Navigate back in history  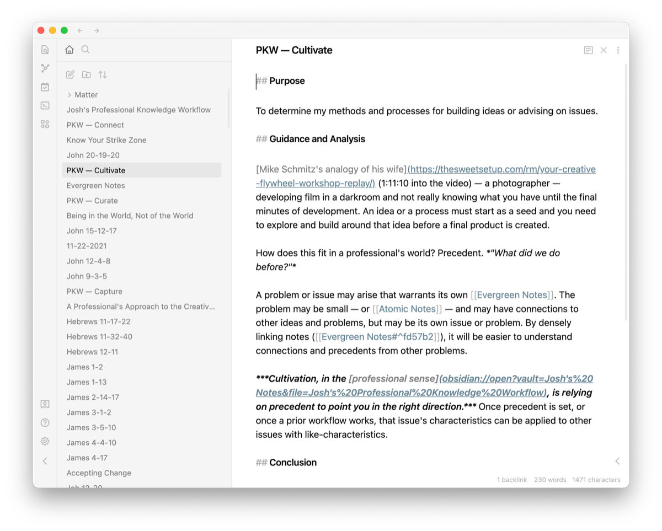(80, 30)
